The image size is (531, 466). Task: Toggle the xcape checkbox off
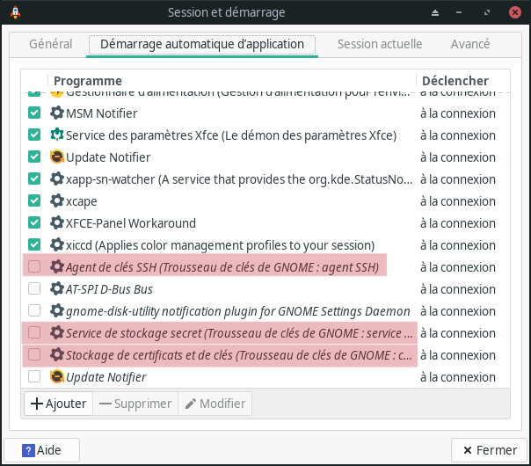pyautogui.click(x=34, y=200)
